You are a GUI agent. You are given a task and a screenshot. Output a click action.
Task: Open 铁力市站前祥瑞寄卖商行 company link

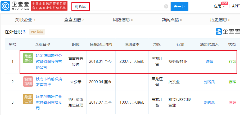click(49, 82)
